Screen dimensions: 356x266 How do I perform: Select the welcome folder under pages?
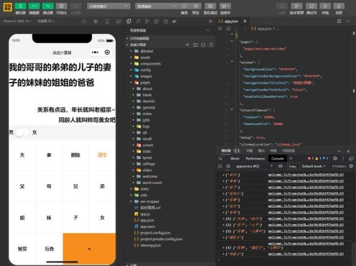pos(150,176)
